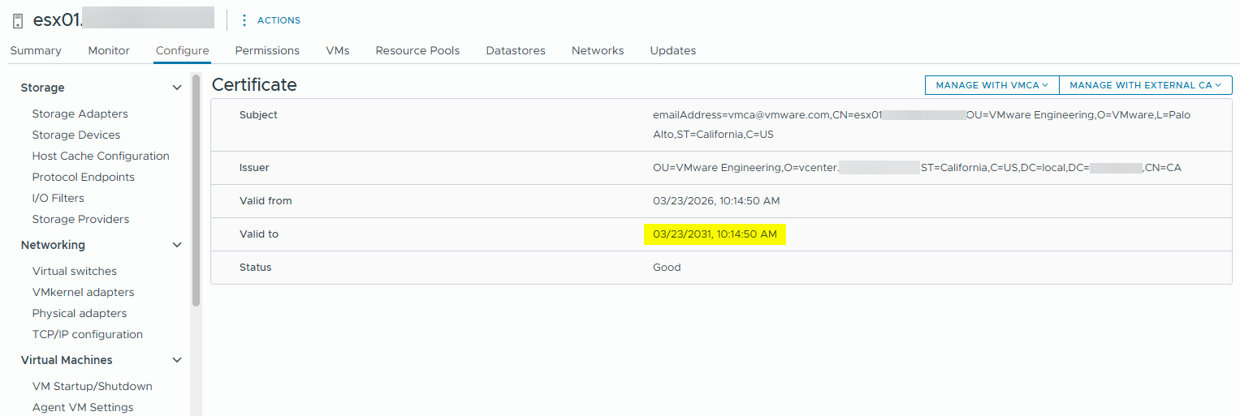Open VM Startup/Shutdown settings
This screenshot has height=416, width=1240.
click(x=92, y=386)
